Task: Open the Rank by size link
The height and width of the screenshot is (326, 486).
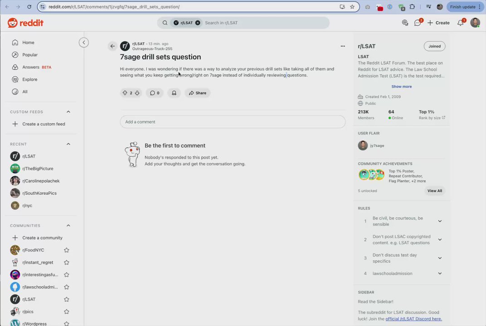Action: (x=432, y=118)
